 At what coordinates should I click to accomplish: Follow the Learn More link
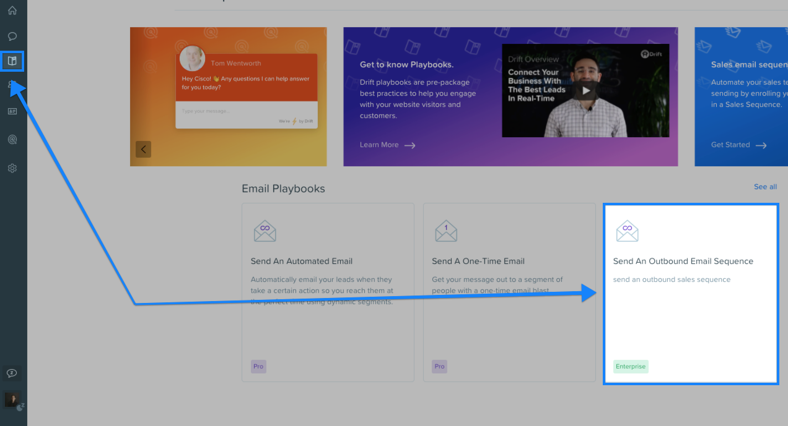coord(387,145)
